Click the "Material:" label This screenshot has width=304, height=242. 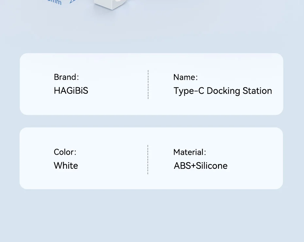click(x=190, y=152)
